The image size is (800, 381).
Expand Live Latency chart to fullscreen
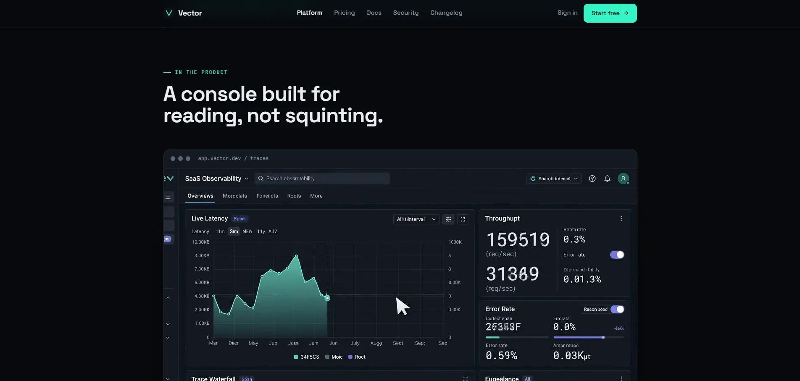click(x=463, y=219)
